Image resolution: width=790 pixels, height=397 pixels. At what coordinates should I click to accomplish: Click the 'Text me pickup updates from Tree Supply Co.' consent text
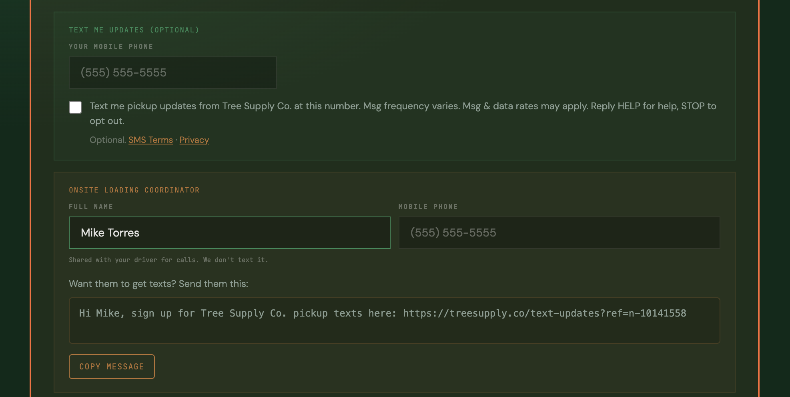point(403,113)
